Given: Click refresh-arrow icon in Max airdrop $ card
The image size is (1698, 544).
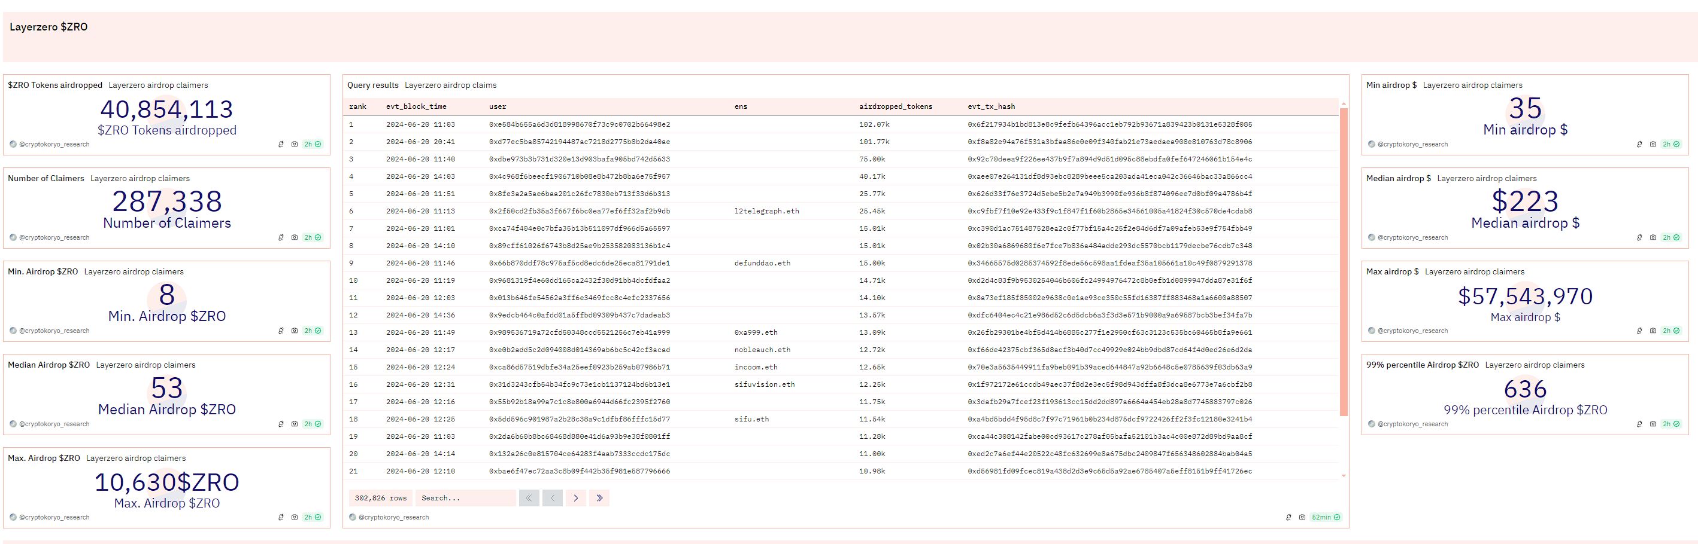Looking at the screenshot, I should tap(1639, 331).
